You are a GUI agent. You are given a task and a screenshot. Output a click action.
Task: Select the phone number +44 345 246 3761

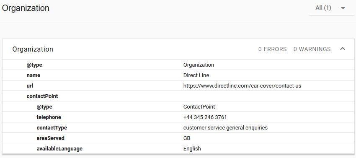tap(205, 117)
